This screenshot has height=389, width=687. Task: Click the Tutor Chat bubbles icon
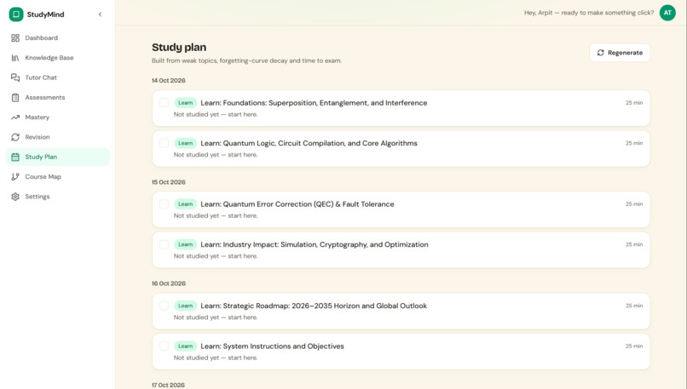click(15, 77)
